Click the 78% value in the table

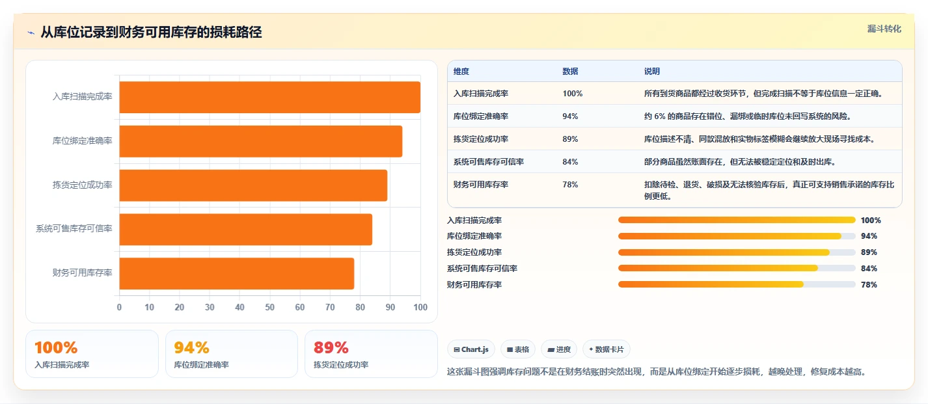click(x=571, y=185)
